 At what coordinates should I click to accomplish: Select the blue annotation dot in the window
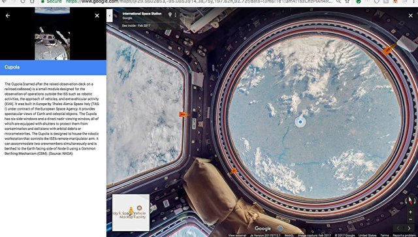click(300, 122)
